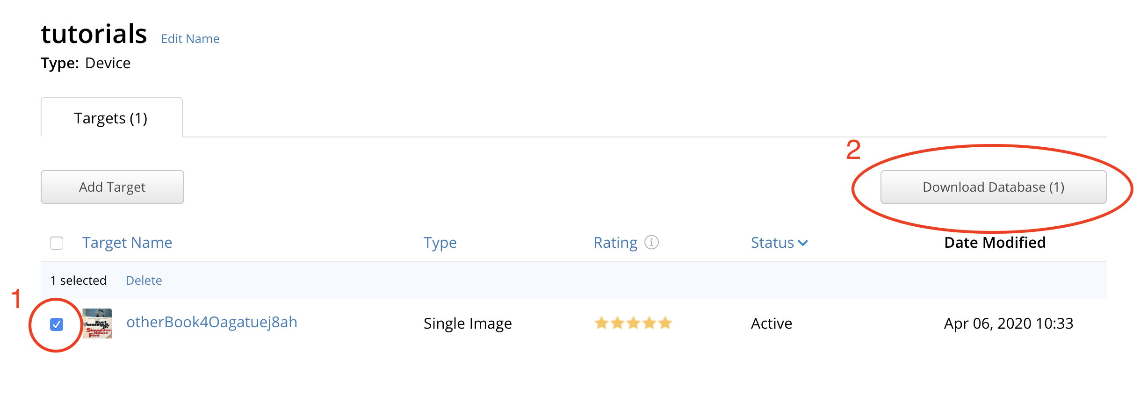Open the Edit Name link
This screenshot has height=410, width=1140.
click(190, 39)
